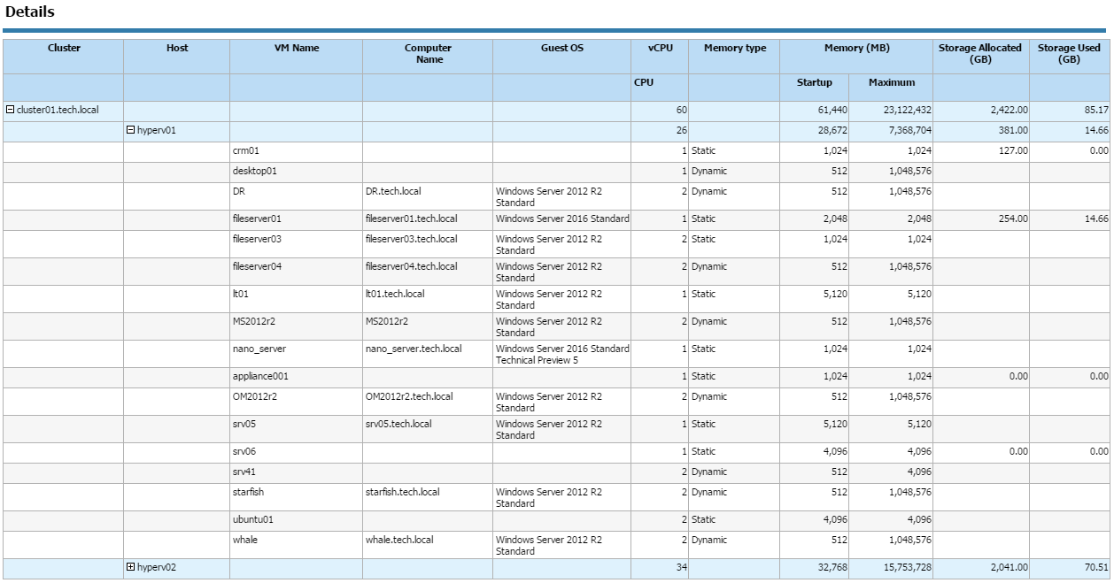Click the starfish.tech.local computer name

coord(403,492)
